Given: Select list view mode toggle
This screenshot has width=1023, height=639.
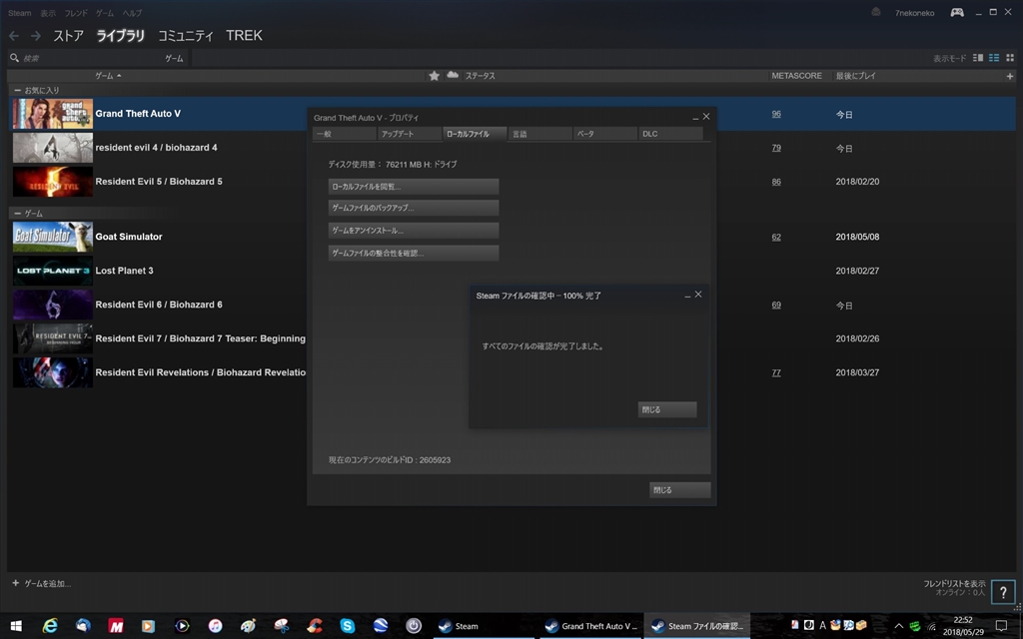Looking at the screenshot, I should pyautogui.click(x=994, y=58).
